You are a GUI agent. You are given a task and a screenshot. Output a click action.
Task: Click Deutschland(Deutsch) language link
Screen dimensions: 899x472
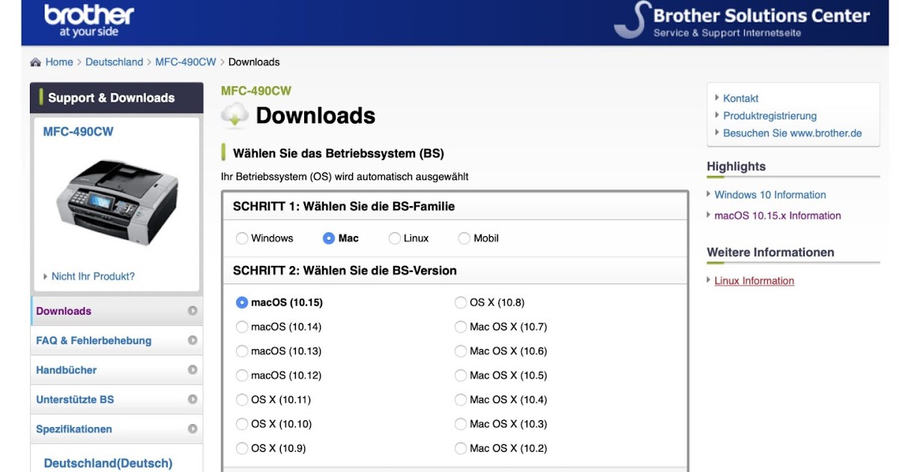point(109,463)
